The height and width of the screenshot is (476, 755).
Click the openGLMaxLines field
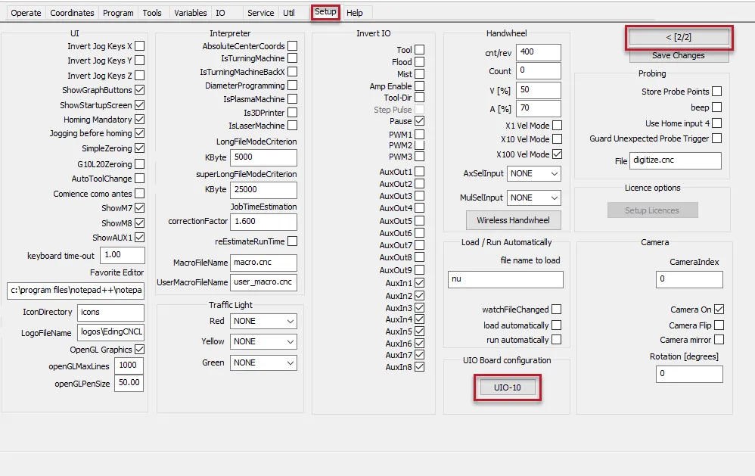129,366
